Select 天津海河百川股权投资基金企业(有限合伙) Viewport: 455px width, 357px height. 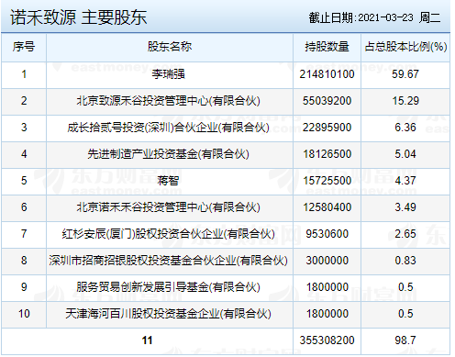[x=168, y=314]
